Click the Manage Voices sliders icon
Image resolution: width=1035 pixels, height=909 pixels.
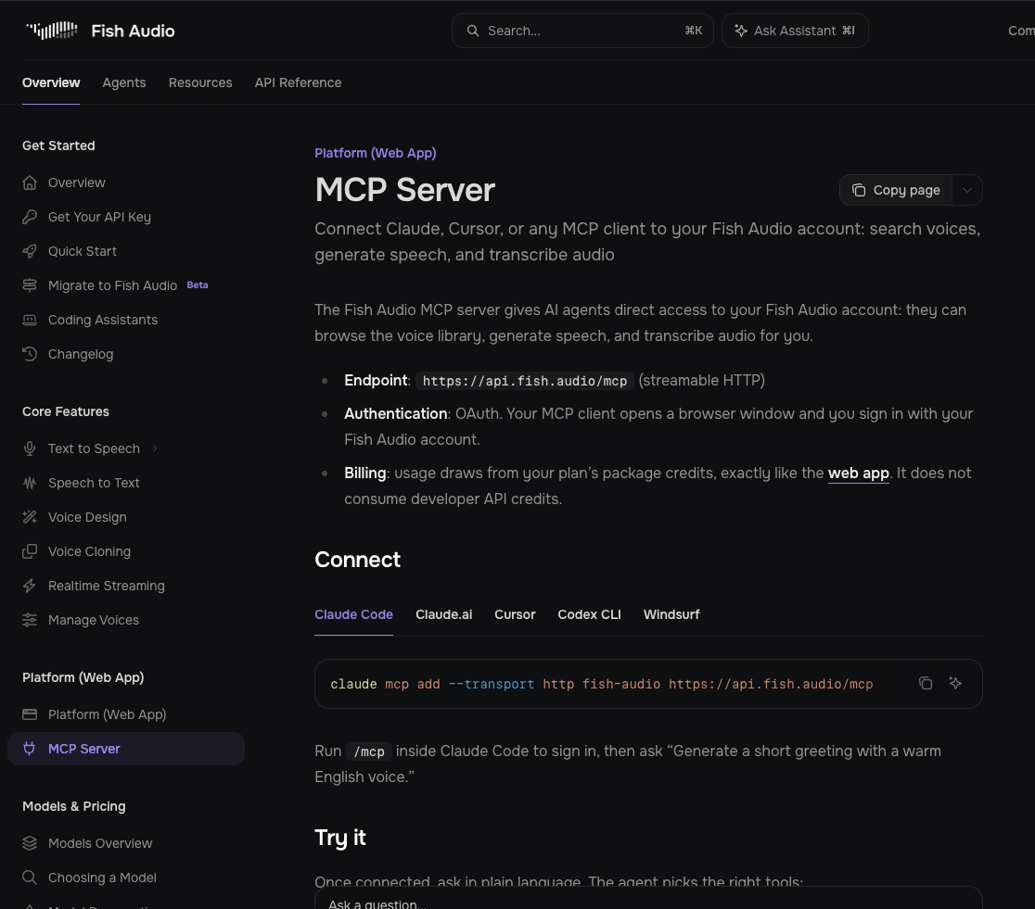click(30, 620)
